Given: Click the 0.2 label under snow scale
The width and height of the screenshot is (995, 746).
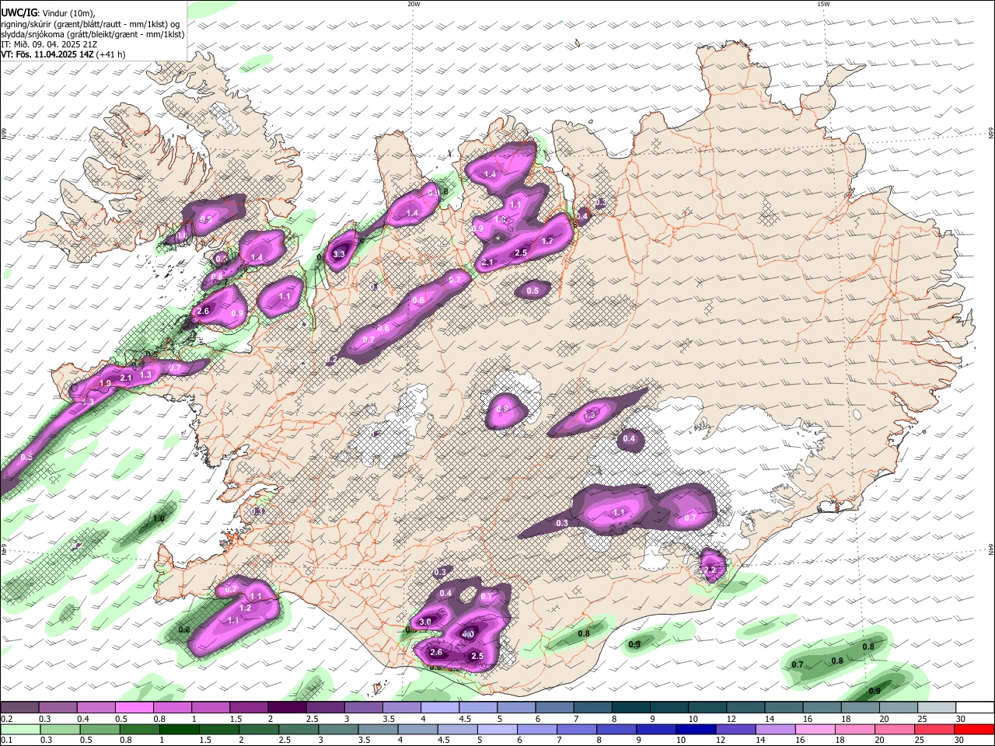Looking at the screenshot, I should (x=5, y=719).
